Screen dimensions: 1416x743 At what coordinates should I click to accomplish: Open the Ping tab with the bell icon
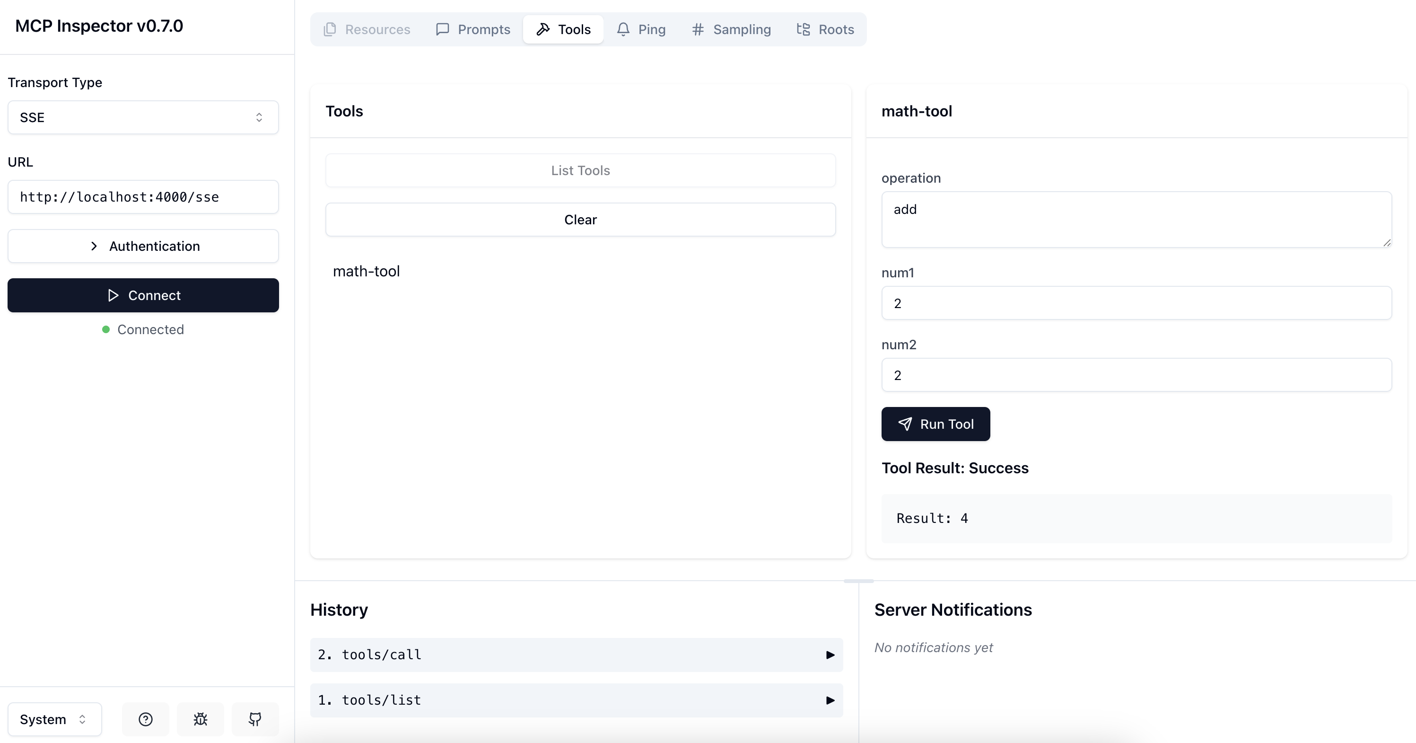click(x=641, y=29)
